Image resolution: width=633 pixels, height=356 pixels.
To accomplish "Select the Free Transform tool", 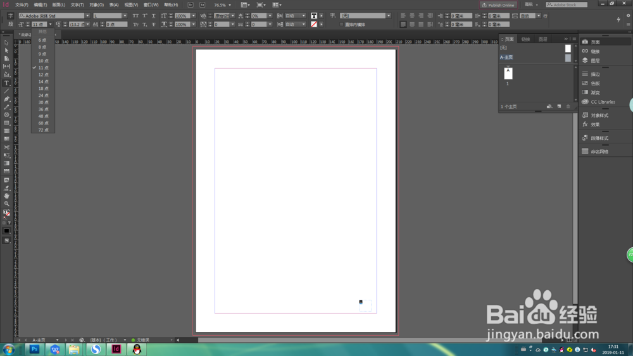I will [x=6, y=155].
